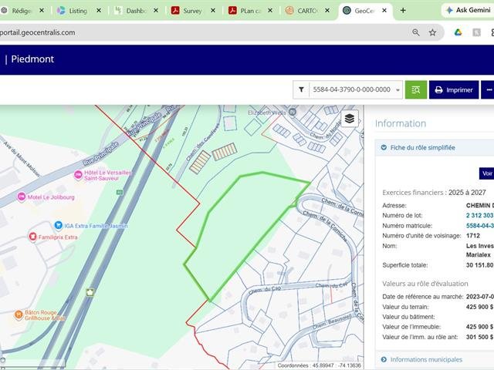Click the green advanced search button

[x=416, y=89]
